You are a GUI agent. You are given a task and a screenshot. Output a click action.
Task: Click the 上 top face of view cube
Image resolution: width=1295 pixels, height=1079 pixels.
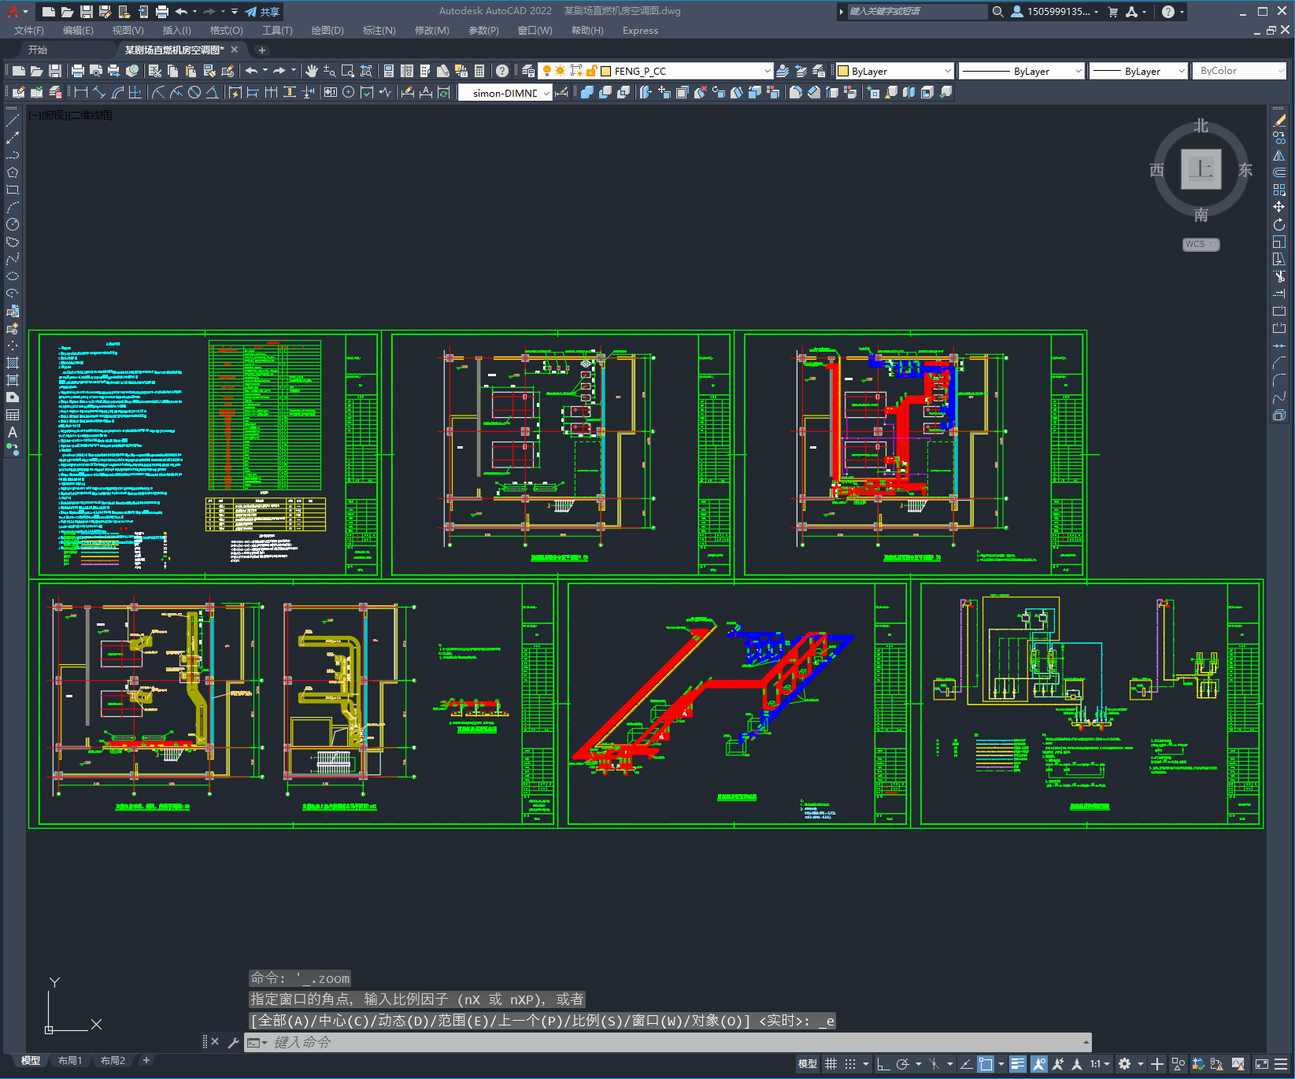[x=1201, y=168]
